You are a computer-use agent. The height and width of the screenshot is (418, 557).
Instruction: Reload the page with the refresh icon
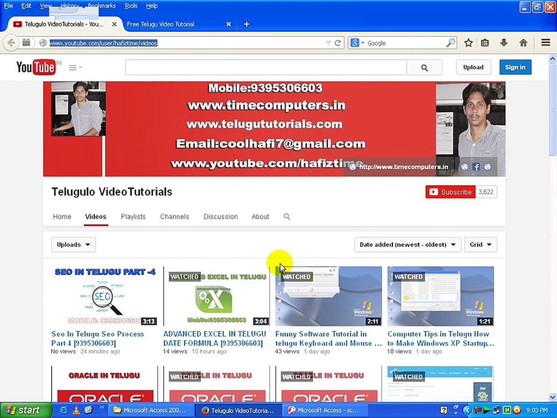pos(338,43)
